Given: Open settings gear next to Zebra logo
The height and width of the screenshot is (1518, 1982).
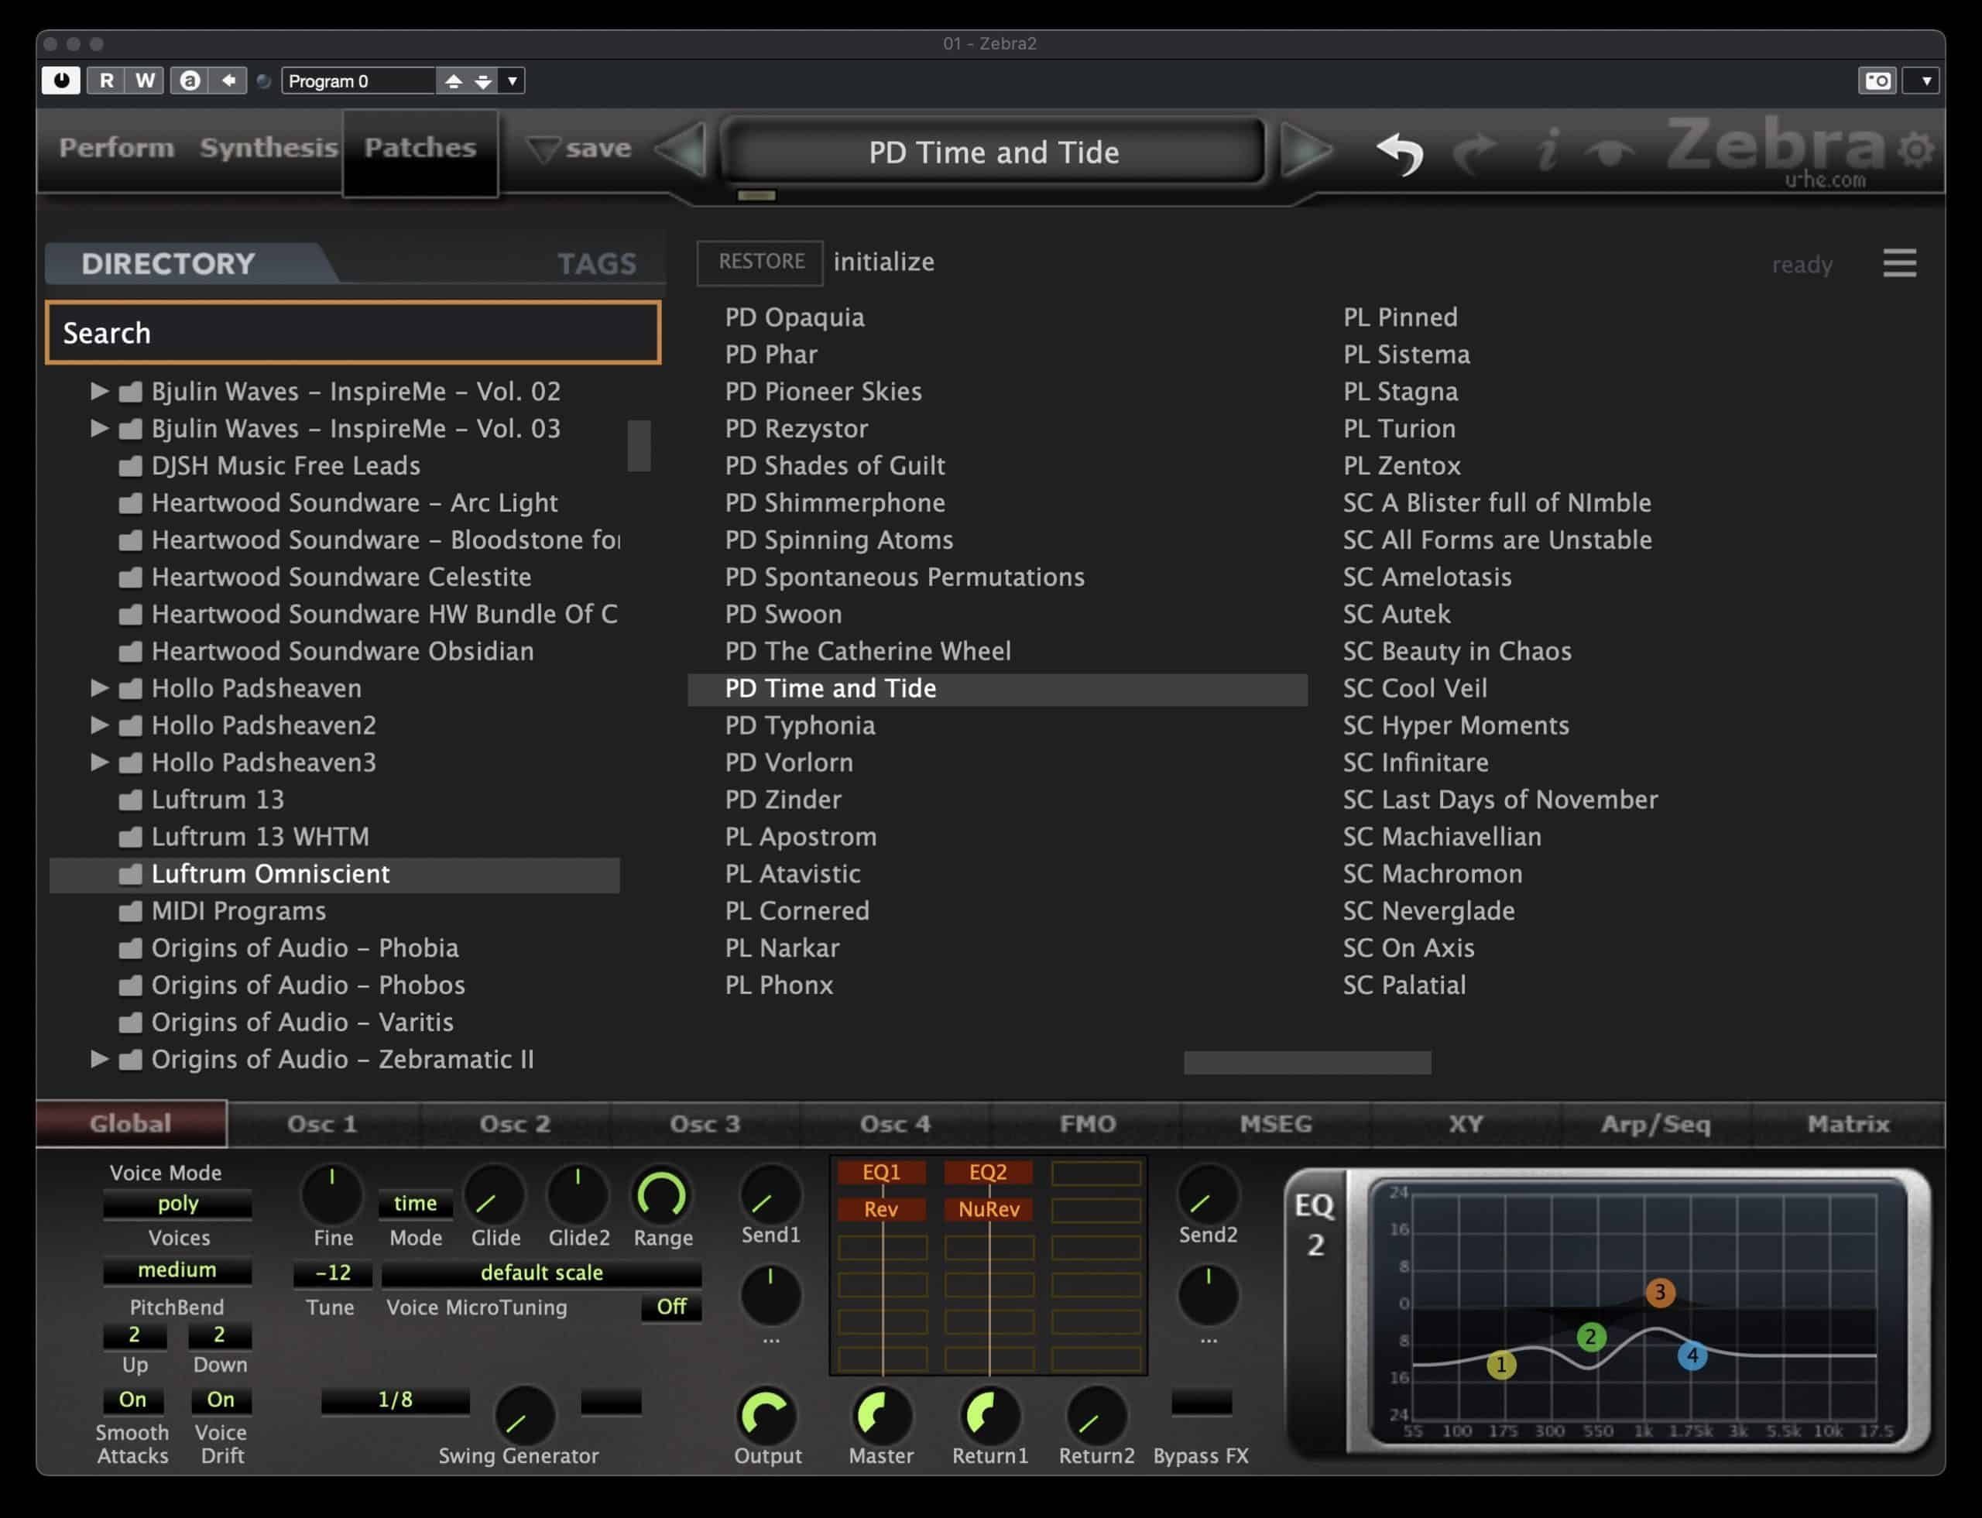Looking at the screenshot, I should click(1916, 149).
